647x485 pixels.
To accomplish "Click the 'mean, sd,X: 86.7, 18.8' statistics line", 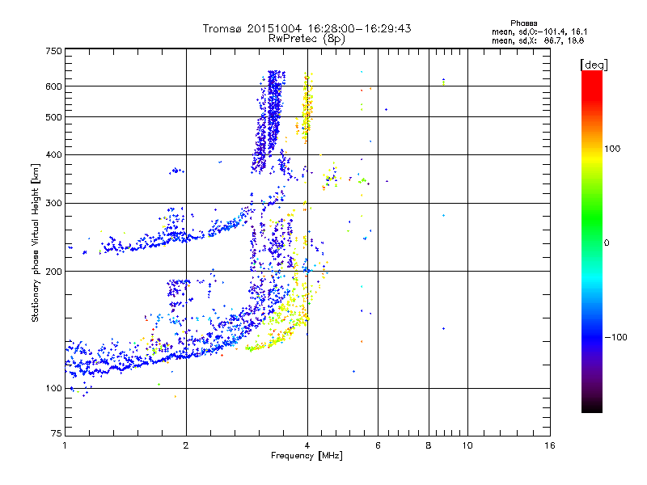I will click(x=538, y=41).
